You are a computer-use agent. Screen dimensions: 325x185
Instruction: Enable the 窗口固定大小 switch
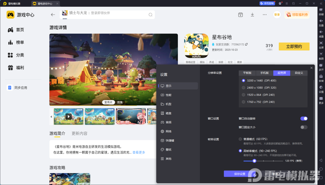pos(304,127)
